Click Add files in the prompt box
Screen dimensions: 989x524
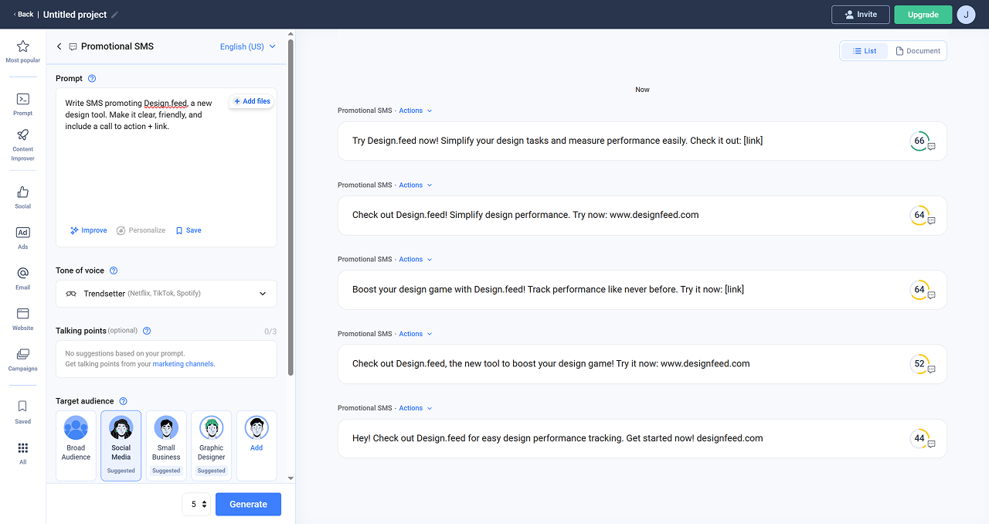click(251, 101)
